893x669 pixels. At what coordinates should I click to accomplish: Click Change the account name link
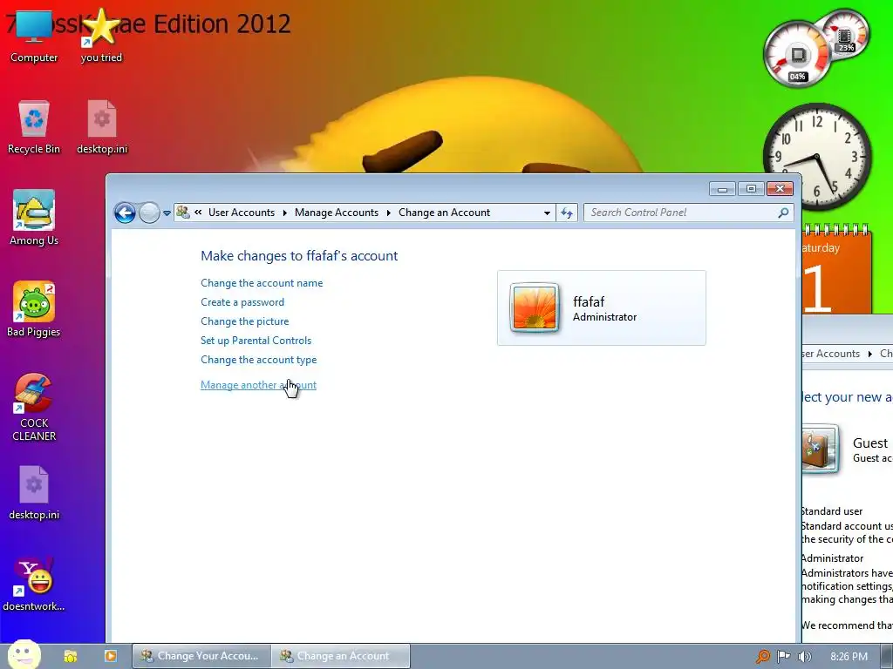tap(262, 283)
